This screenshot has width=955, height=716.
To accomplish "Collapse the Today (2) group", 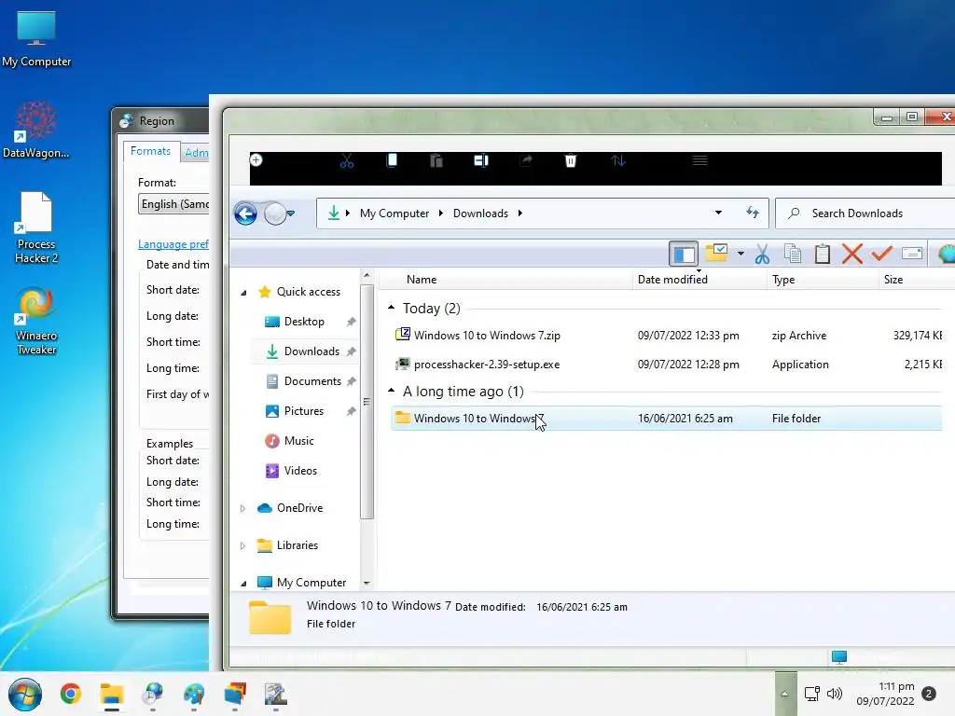I will click(391, 308).
